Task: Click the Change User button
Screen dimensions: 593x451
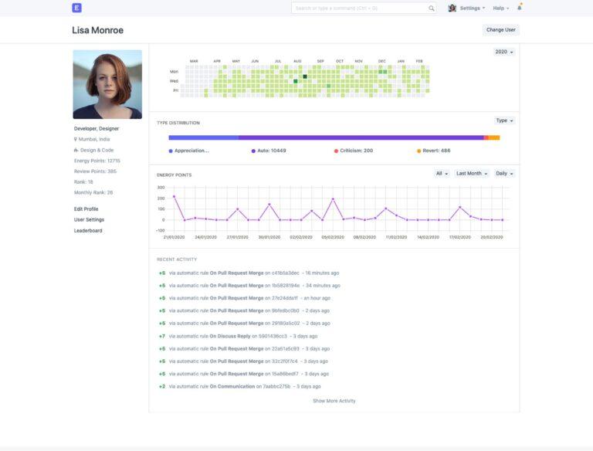Action: [x=500, y=30]
